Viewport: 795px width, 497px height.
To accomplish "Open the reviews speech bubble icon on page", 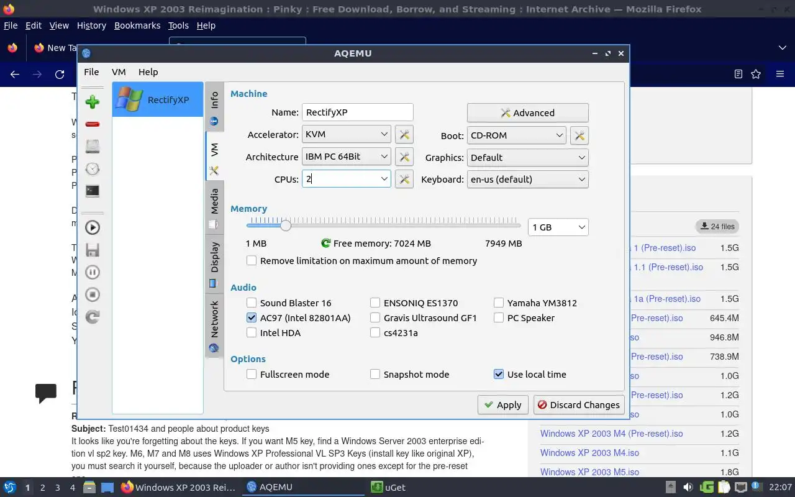I will (x=46, y=393).
